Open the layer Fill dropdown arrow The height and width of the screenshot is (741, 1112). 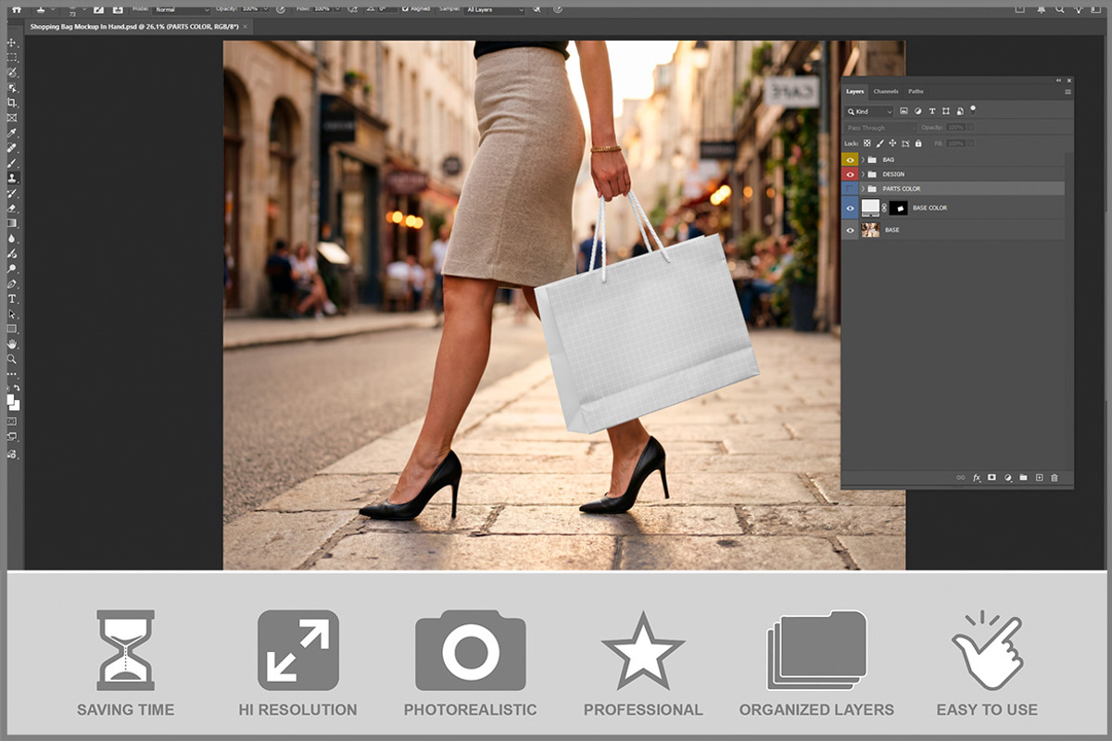point(970,144)
